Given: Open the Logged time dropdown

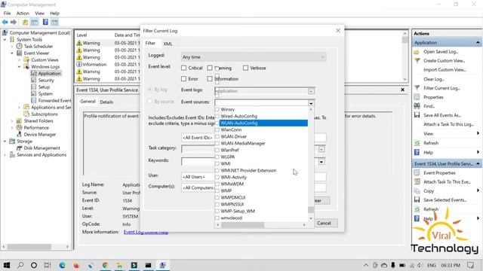Looking at the screenshot, I should (254, 57).
